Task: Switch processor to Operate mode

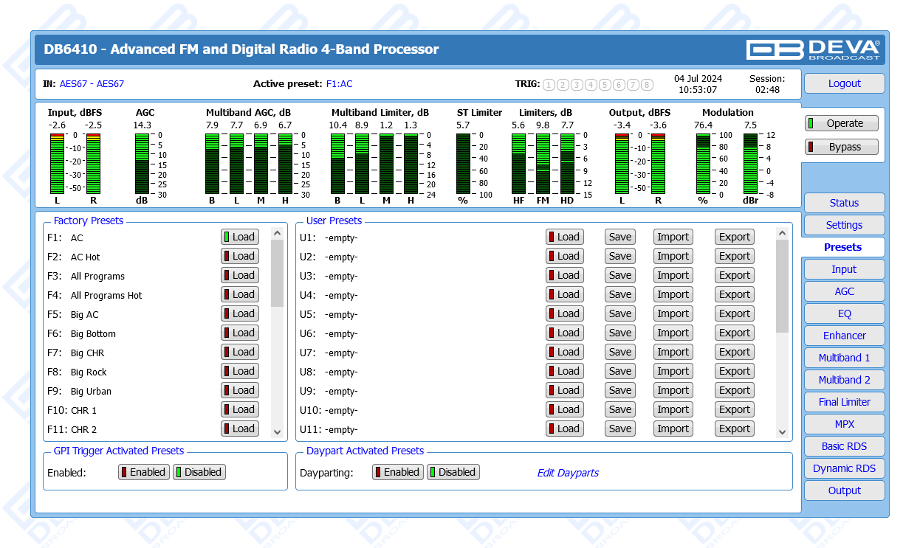Action: (842, 123)
